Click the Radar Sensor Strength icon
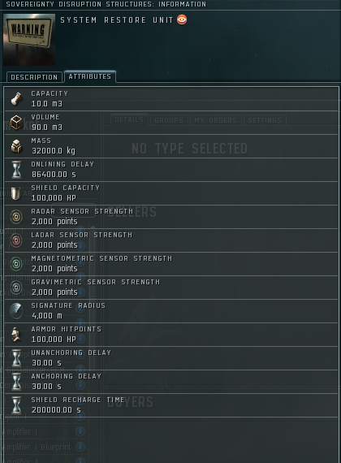 pos(16,217)
